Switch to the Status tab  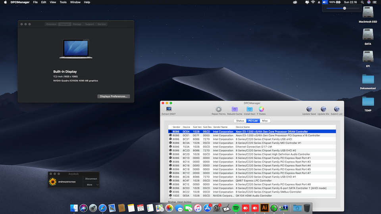tap(240, 120)
